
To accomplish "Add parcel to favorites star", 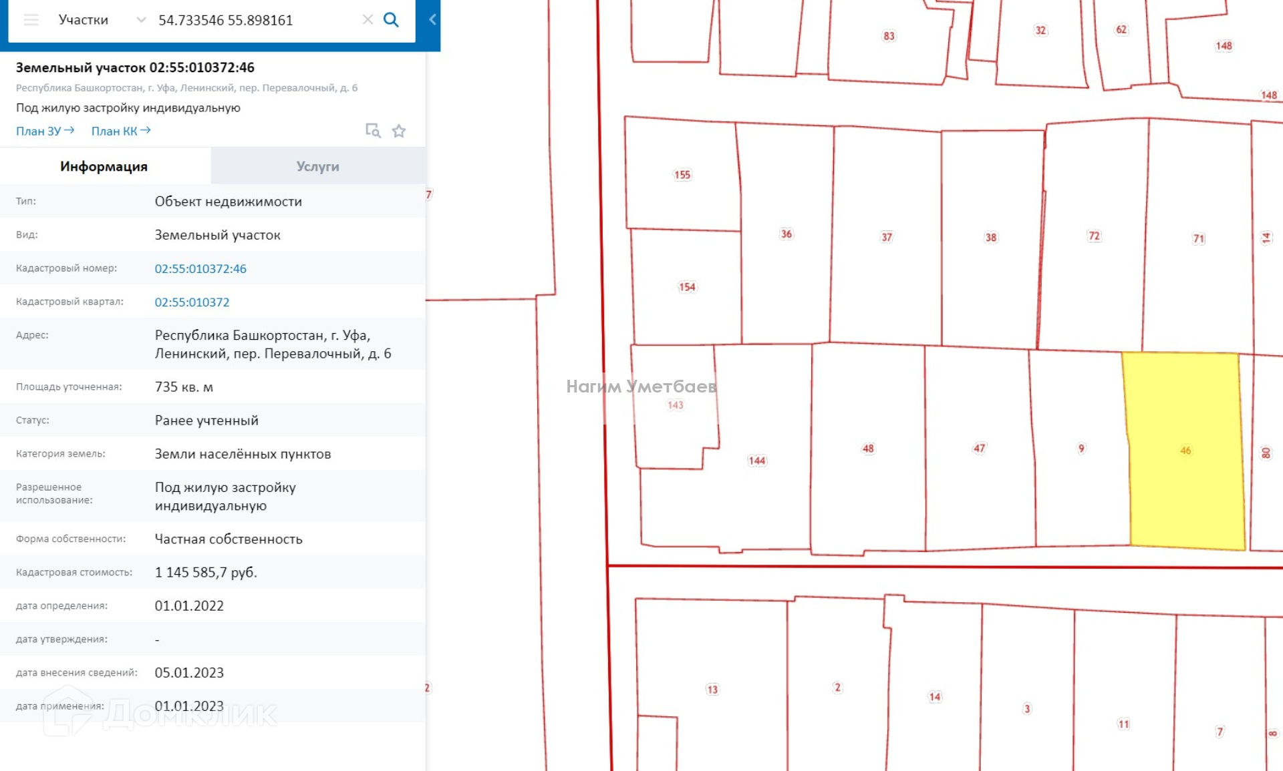I will tap(399, 131).
